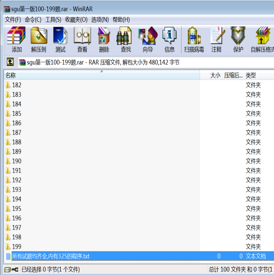Select folder 186
The height and width of the screenshot is (275, 274).
click(17, 123)
